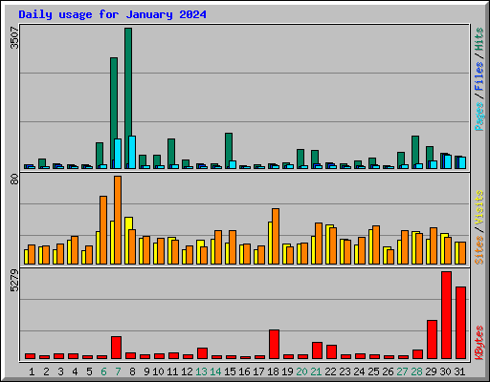Click the Pages legend label
The width and height of the screenshot is (490, 382).
point(479,117)
